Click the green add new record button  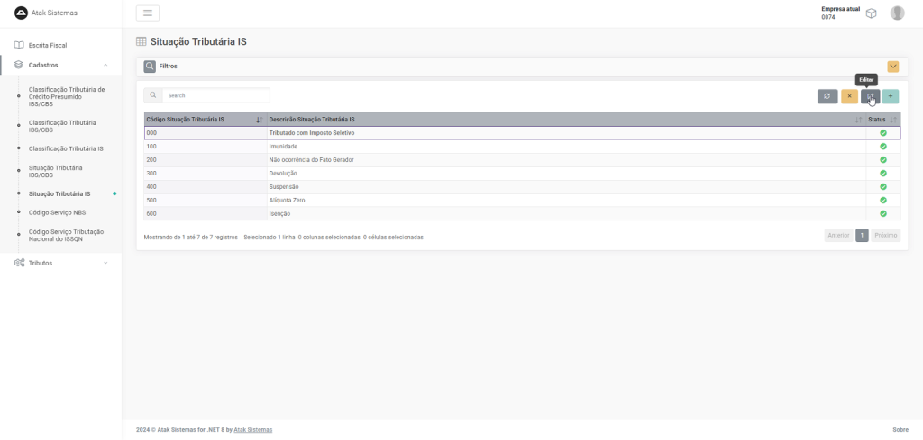(891, 96)
